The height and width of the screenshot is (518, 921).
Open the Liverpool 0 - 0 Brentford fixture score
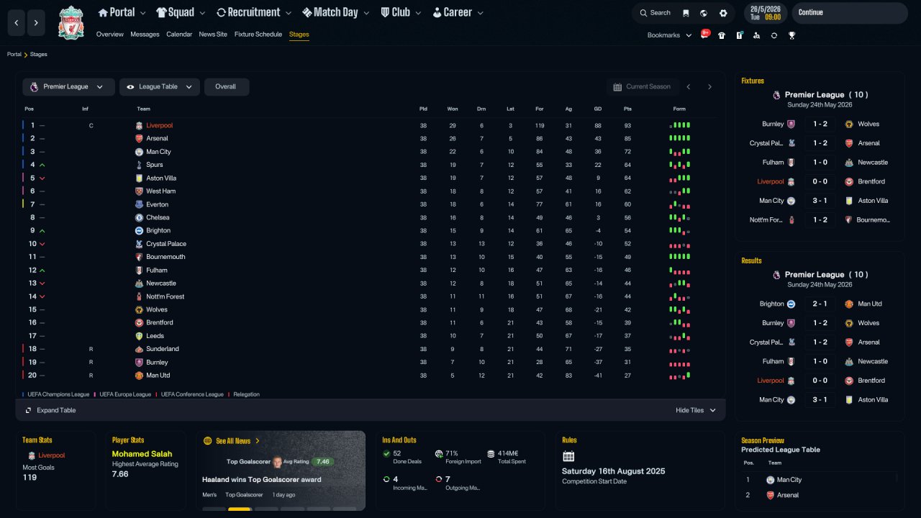[x=820, y=182]
